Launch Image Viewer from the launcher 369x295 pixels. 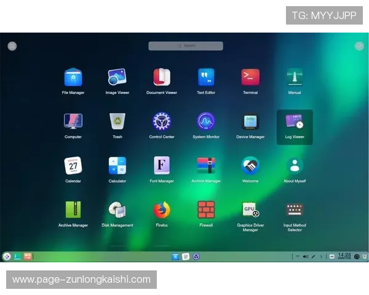(x=117, y=77)
